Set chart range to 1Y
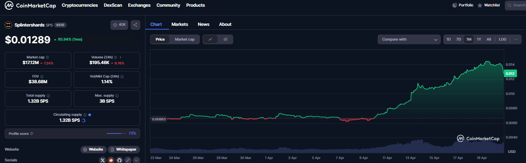The height and width of the screenshot is (163, 526). (x=479, y=39)
